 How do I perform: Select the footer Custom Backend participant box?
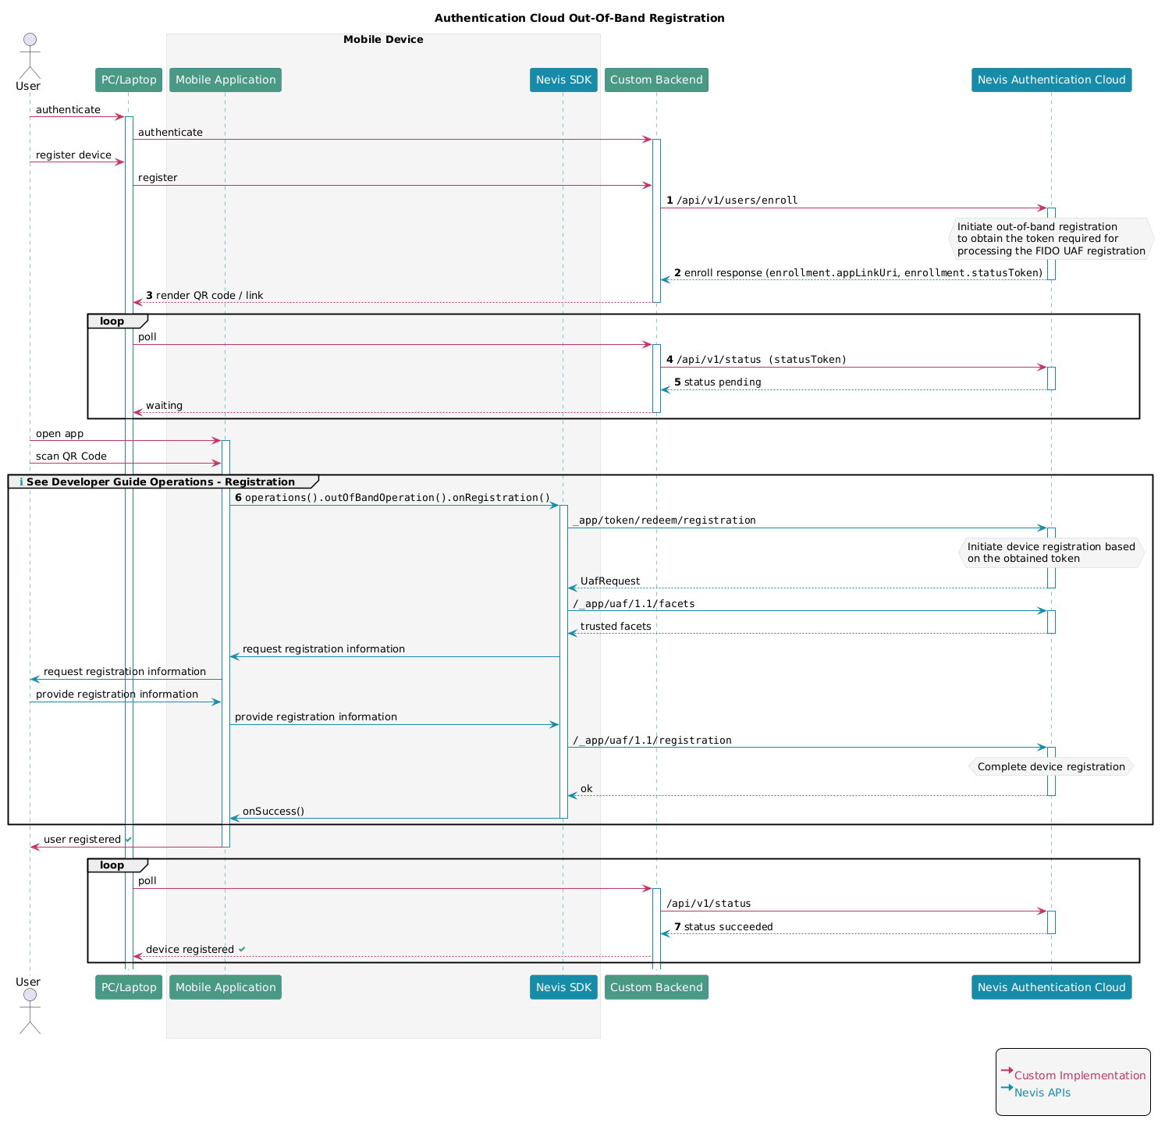click(656, 987)
